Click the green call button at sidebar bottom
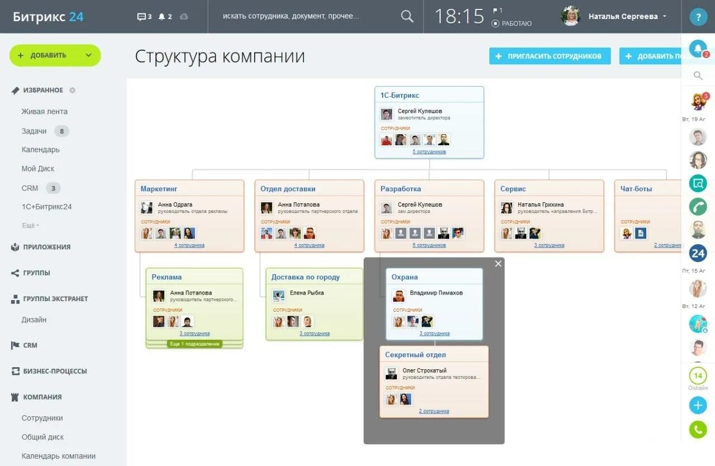This screenshot has width=715, height=466. 698,429
